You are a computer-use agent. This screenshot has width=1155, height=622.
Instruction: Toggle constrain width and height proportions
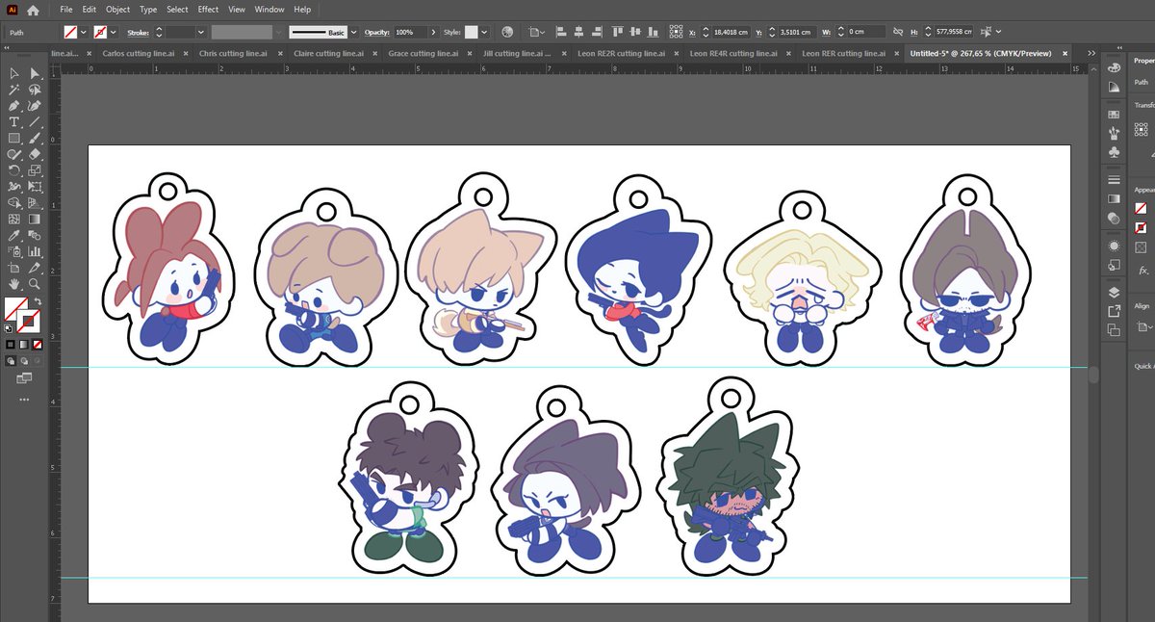pyautogui.click(x=898, y=32)
